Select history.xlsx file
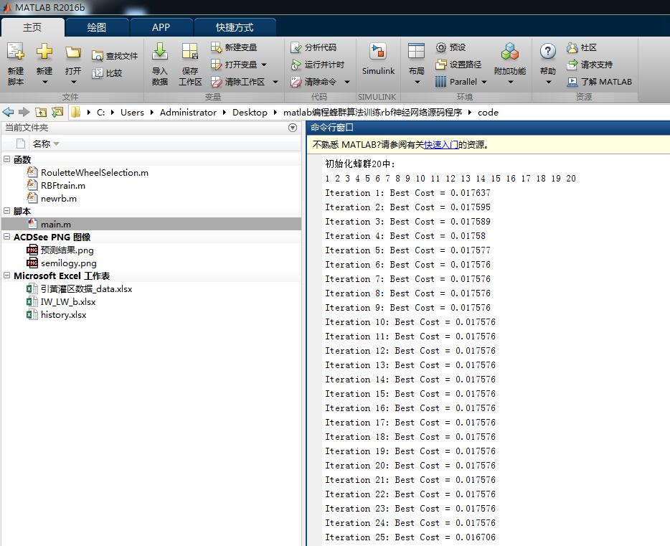Screen dimensions: 670x546 [x=63, y=315]
